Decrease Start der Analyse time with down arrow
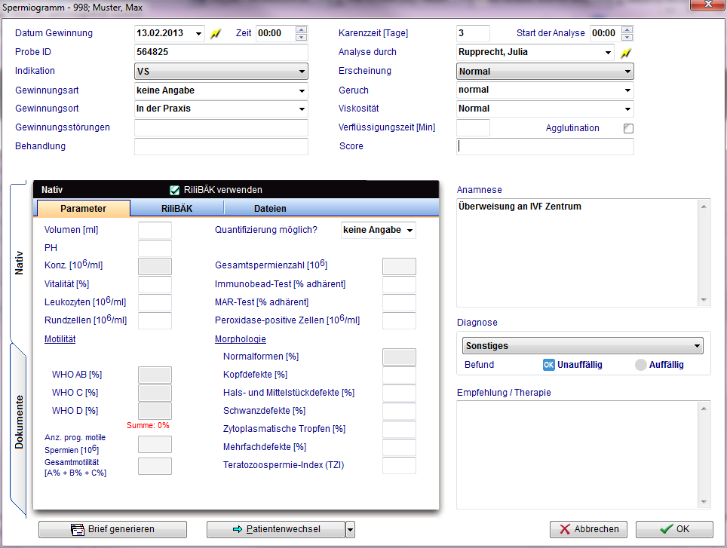The height and width of the screenshot is (548, 727). pos(627,37)
